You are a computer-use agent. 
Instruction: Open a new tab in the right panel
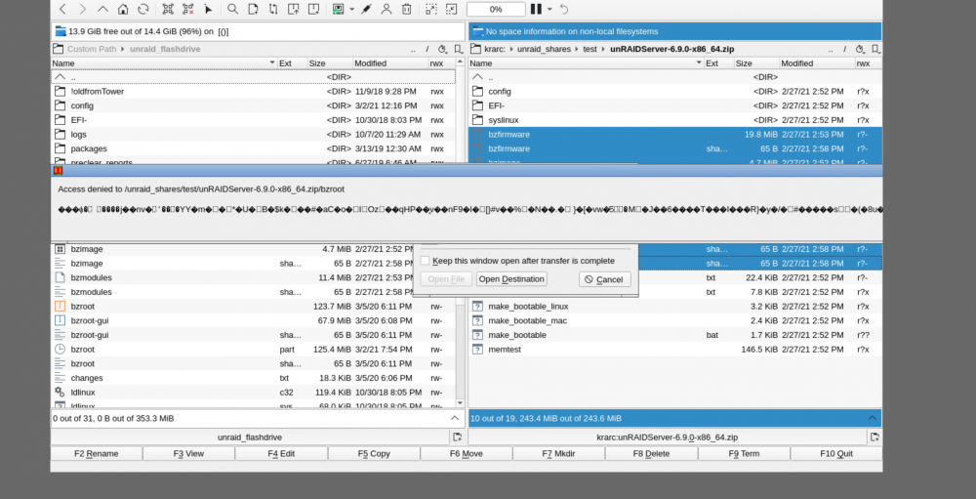coord(874,437)
